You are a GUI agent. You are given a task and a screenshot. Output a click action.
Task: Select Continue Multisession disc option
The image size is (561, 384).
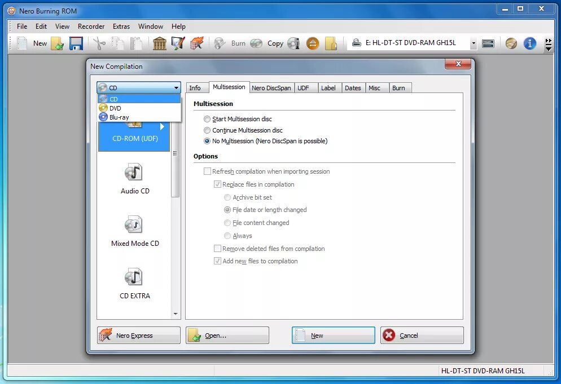pyautogui.click(x=207, y=130)
